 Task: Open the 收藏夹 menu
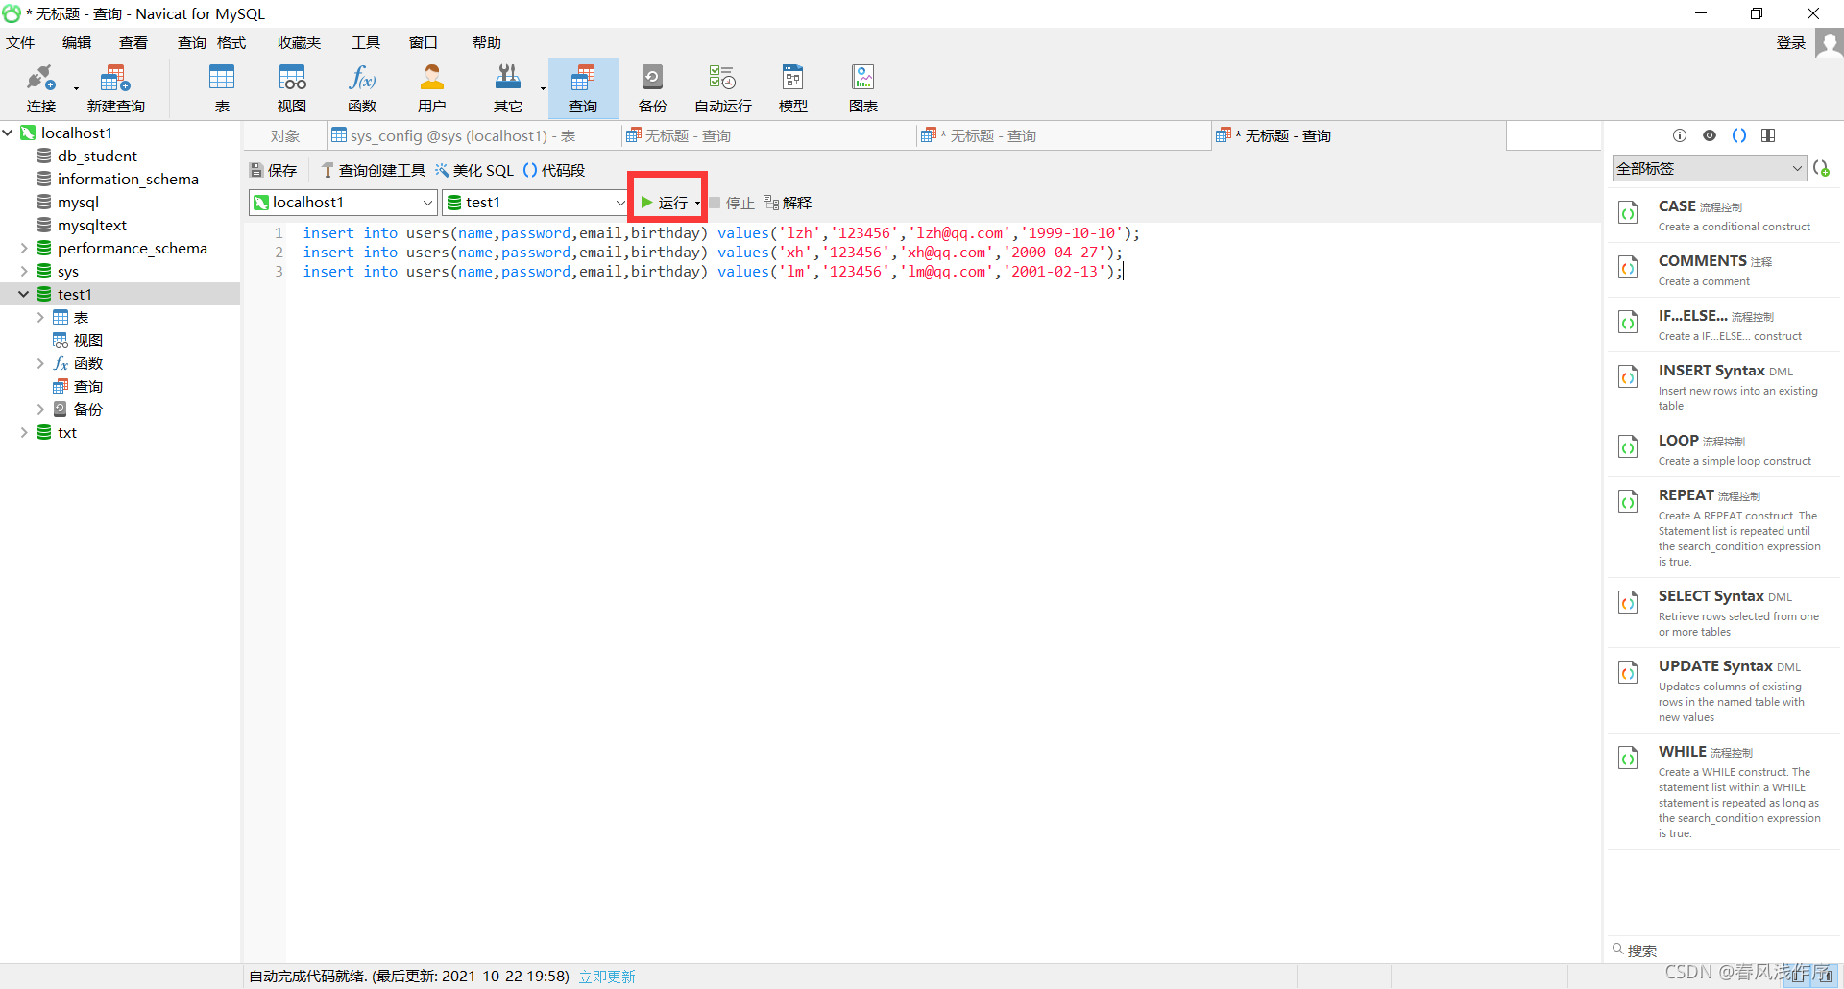pos(299,43)
